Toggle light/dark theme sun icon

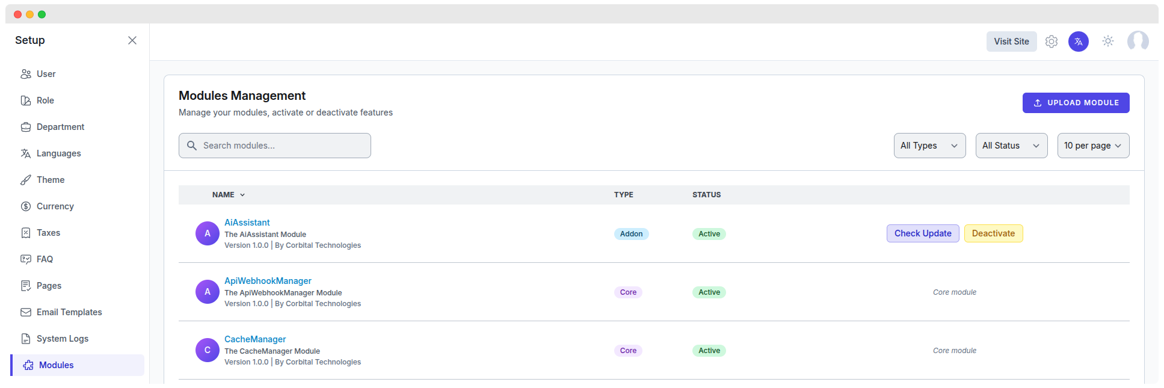tap(1108, 41)
